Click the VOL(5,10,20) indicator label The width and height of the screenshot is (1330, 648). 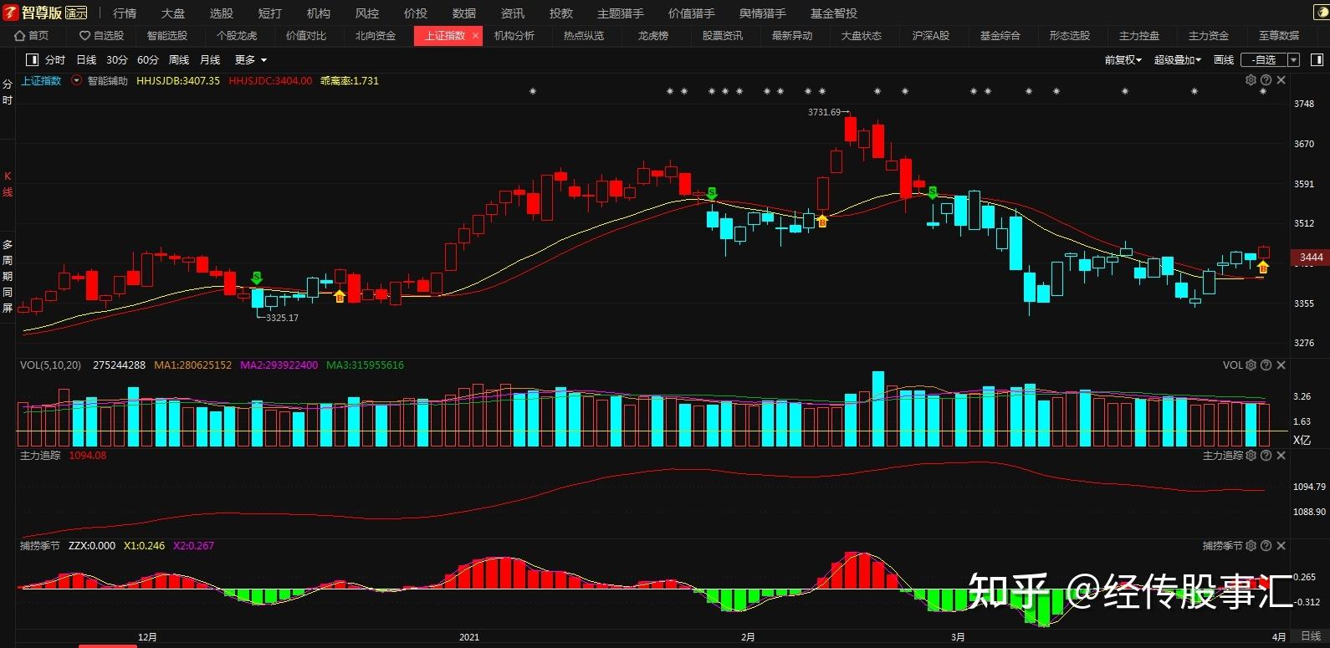[x=51, y=365]
